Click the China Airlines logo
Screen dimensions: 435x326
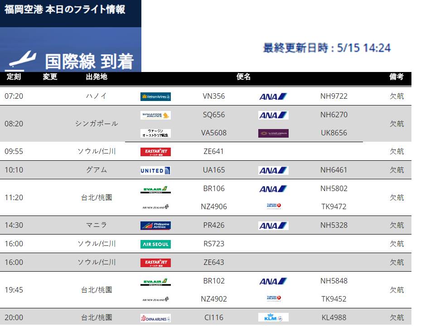155,318
